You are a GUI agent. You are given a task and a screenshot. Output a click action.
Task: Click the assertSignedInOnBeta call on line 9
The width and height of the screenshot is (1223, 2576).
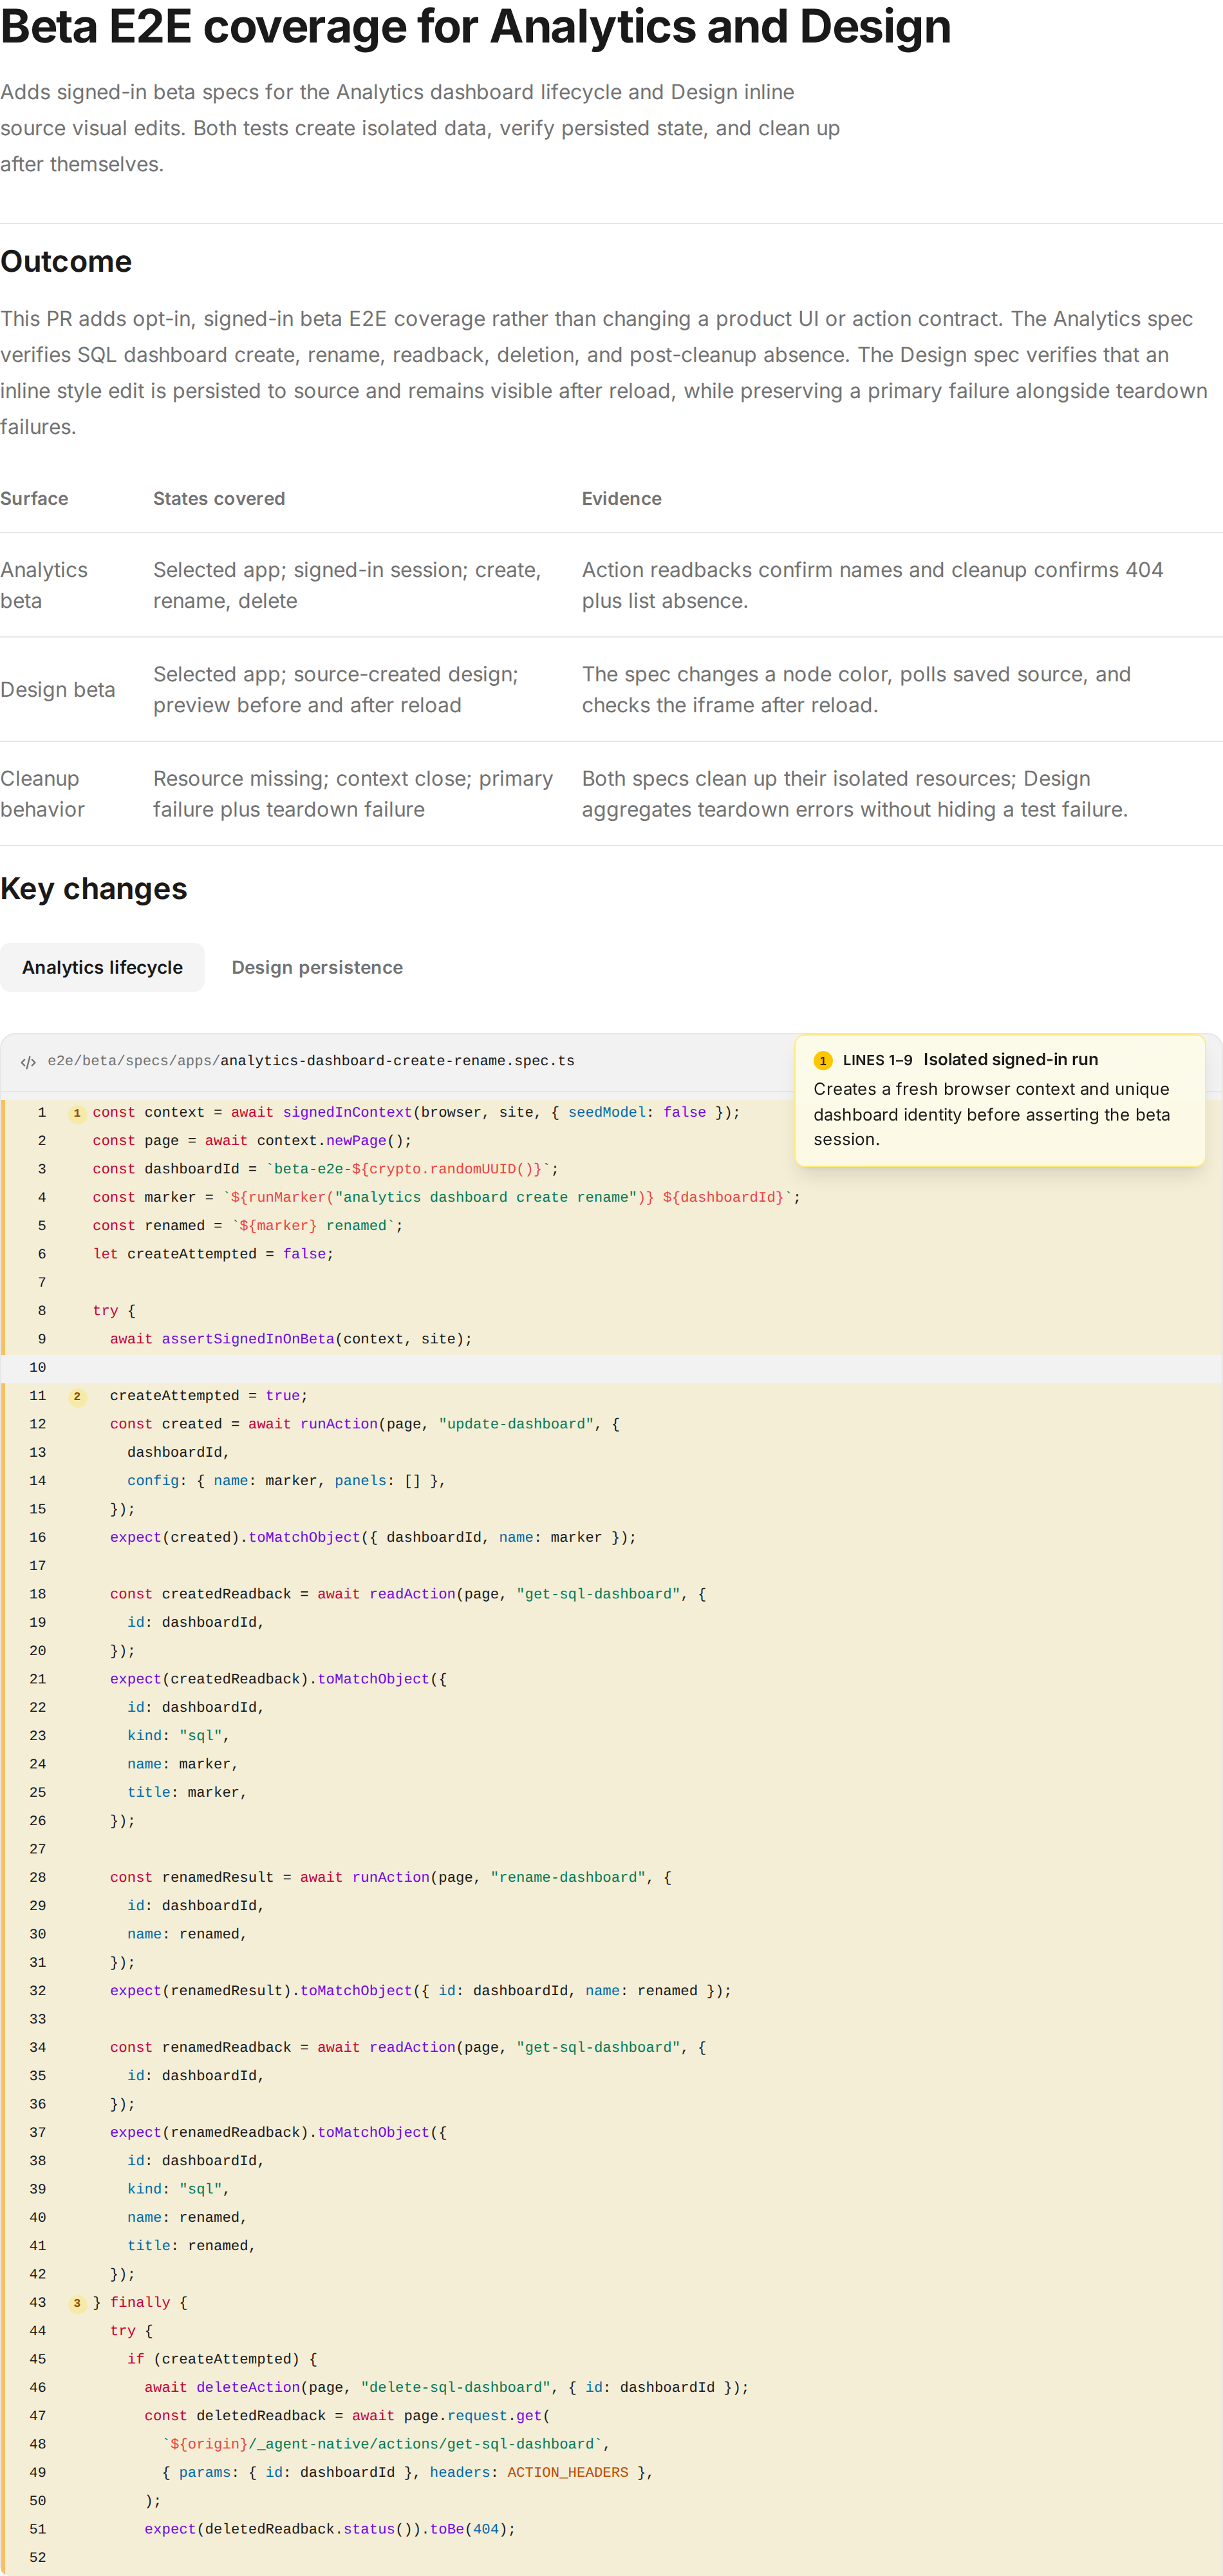(248, 1339)
